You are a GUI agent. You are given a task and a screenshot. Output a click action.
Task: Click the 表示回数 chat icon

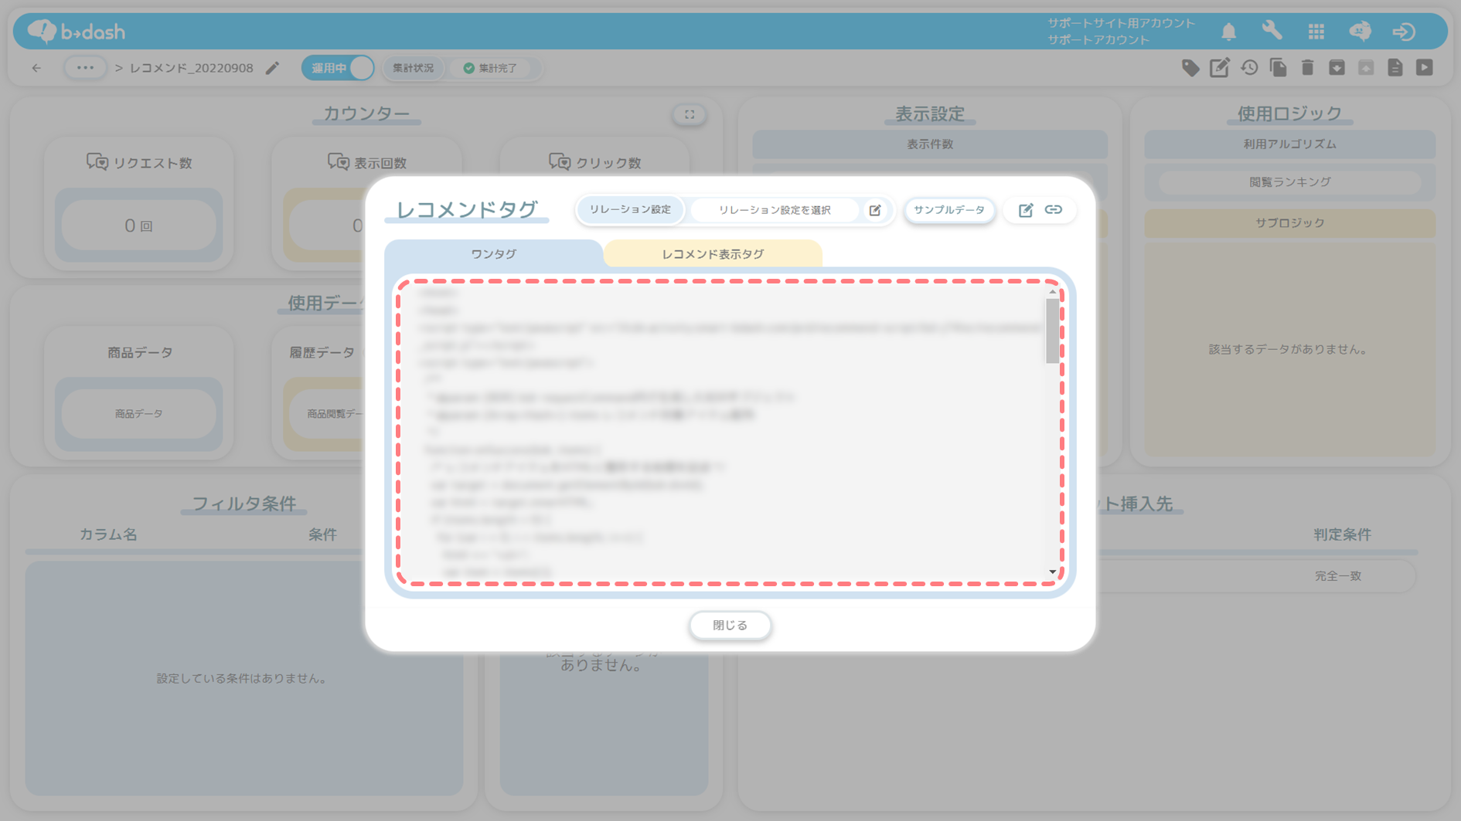(338, 162)
